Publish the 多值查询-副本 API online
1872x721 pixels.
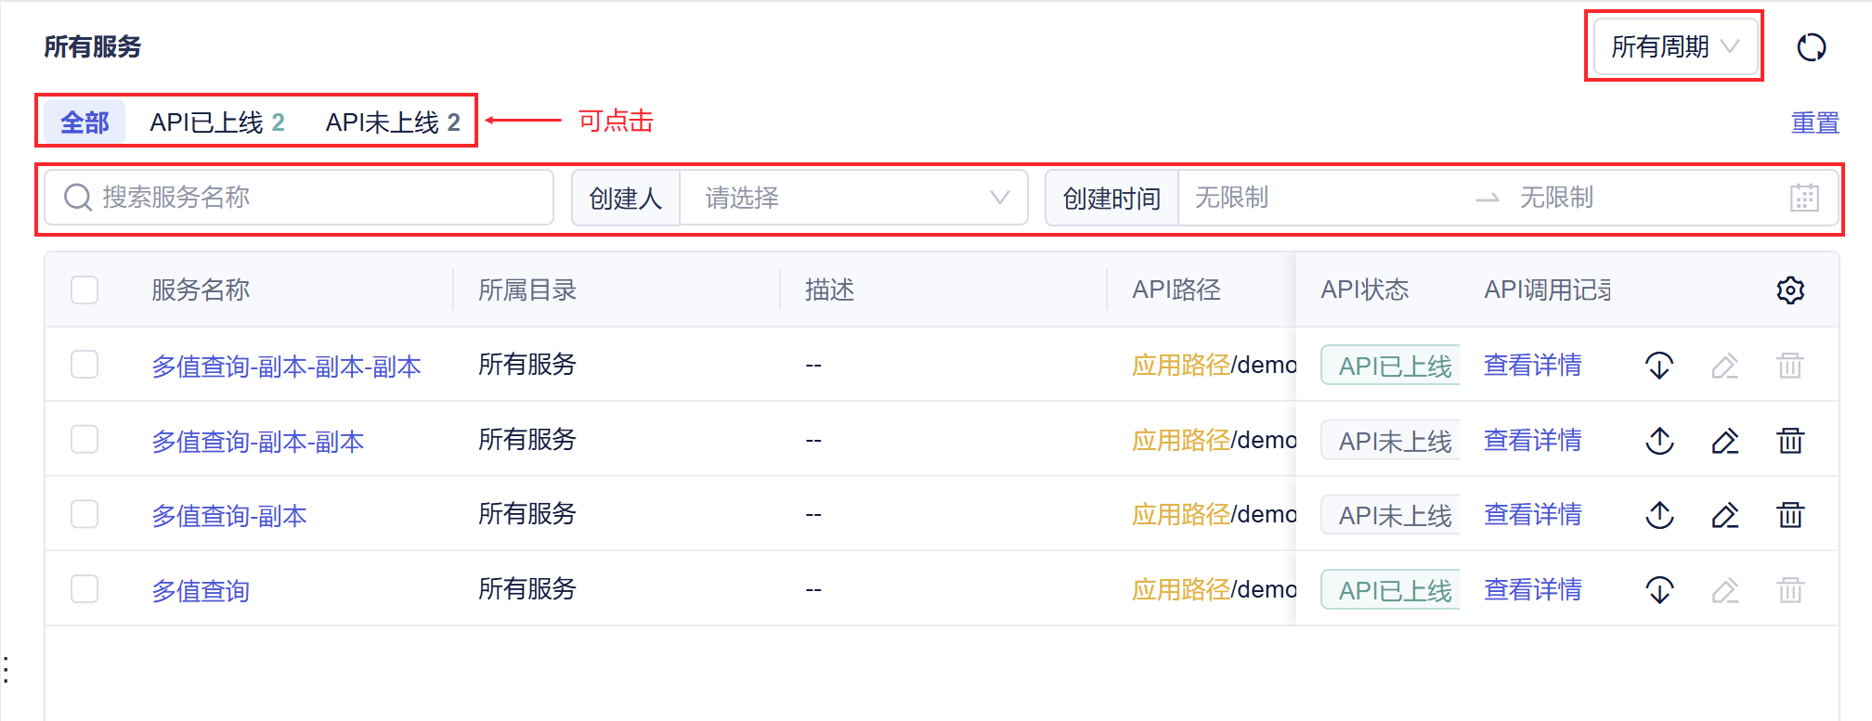pyautogui.click(x=1659, y=515)
